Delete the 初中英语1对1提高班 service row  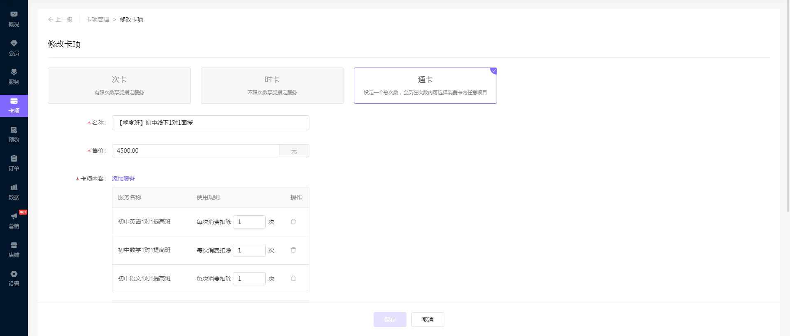[293, 222]
